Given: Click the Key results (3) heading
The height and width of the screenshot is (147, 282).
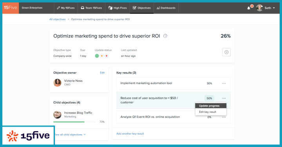Looking at the screenshot, I should pyautogui.click(x=126, y=73).
